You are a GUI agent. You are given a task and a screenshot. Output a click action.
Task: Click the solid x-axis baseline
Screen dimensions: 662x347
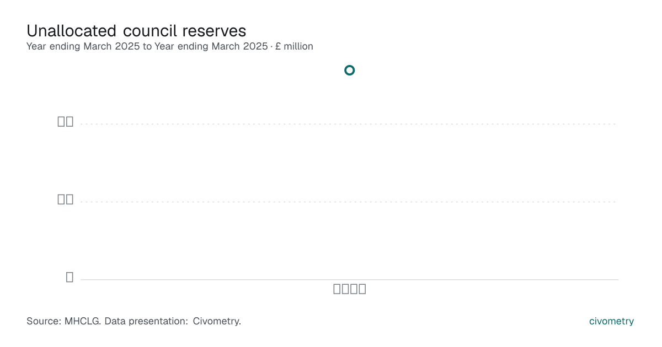(x=349, y=279)
